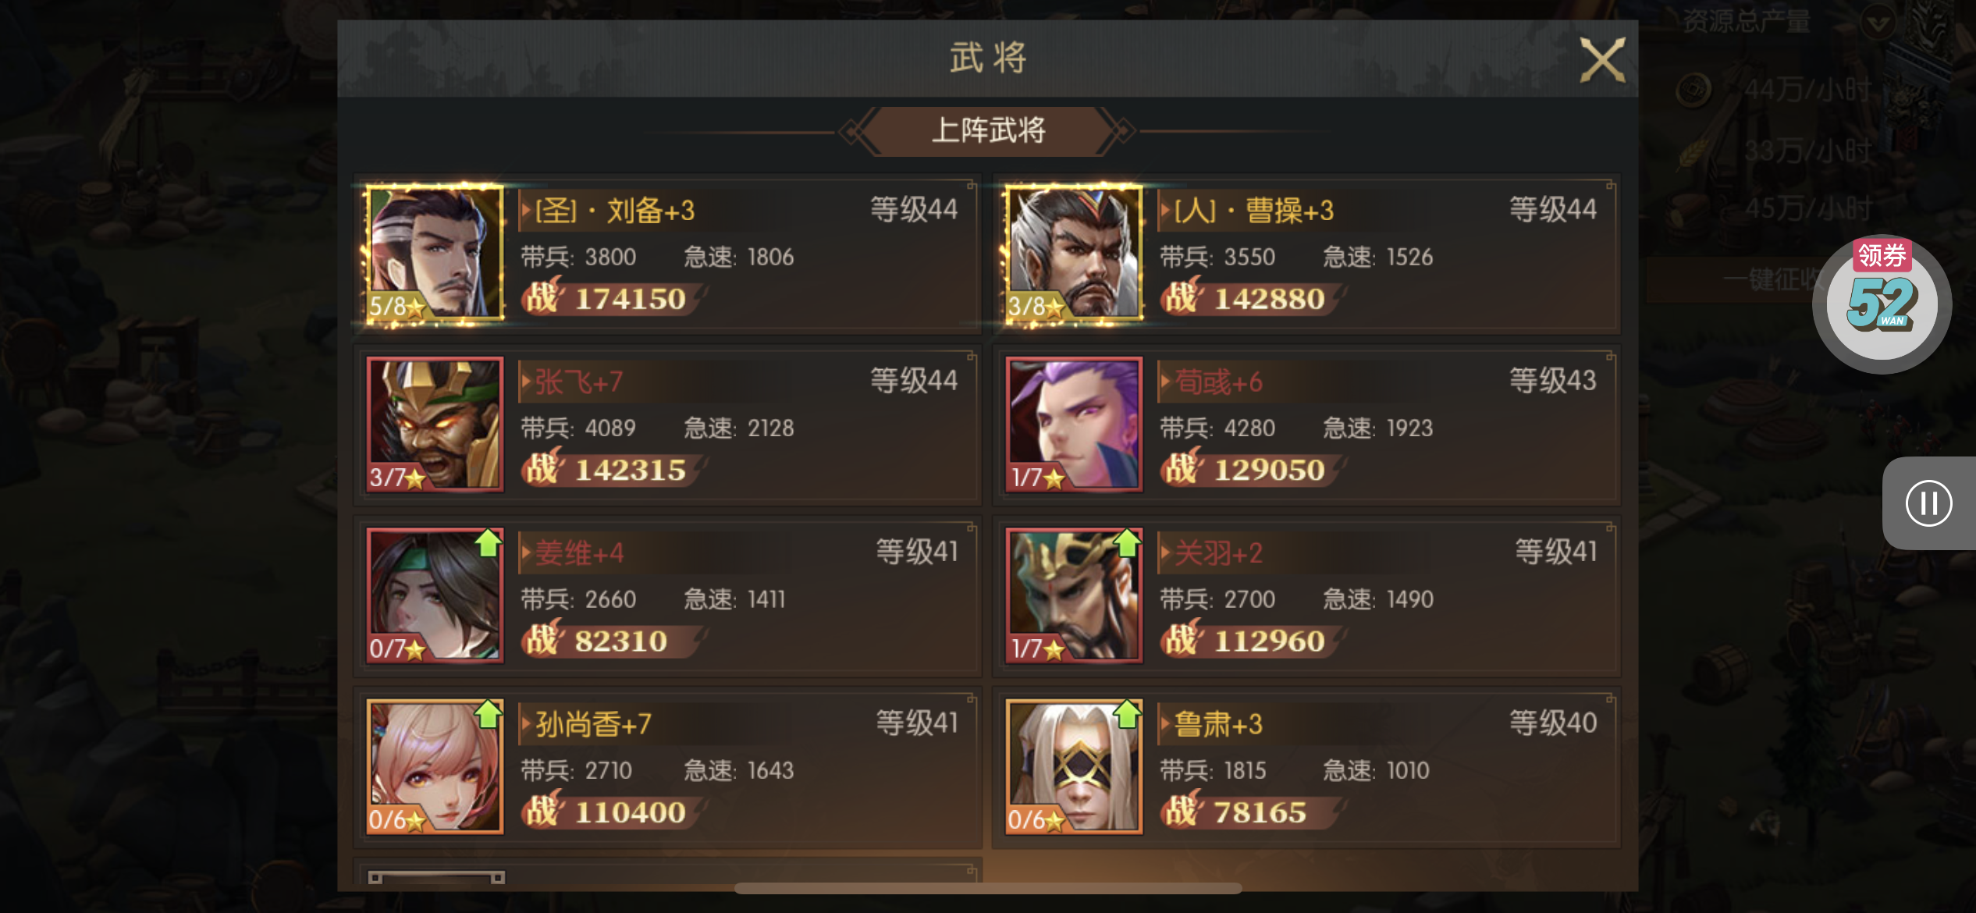Click the horizontal scroll bar at bottom
The image size is (1976, 913).
(x=988, y=888)
